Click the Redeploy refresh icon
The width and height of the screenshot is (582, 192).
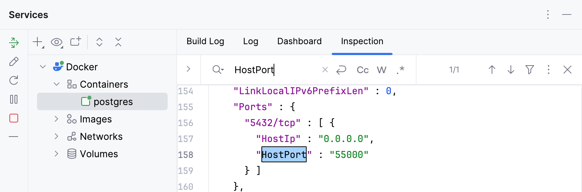click(14, 80)
